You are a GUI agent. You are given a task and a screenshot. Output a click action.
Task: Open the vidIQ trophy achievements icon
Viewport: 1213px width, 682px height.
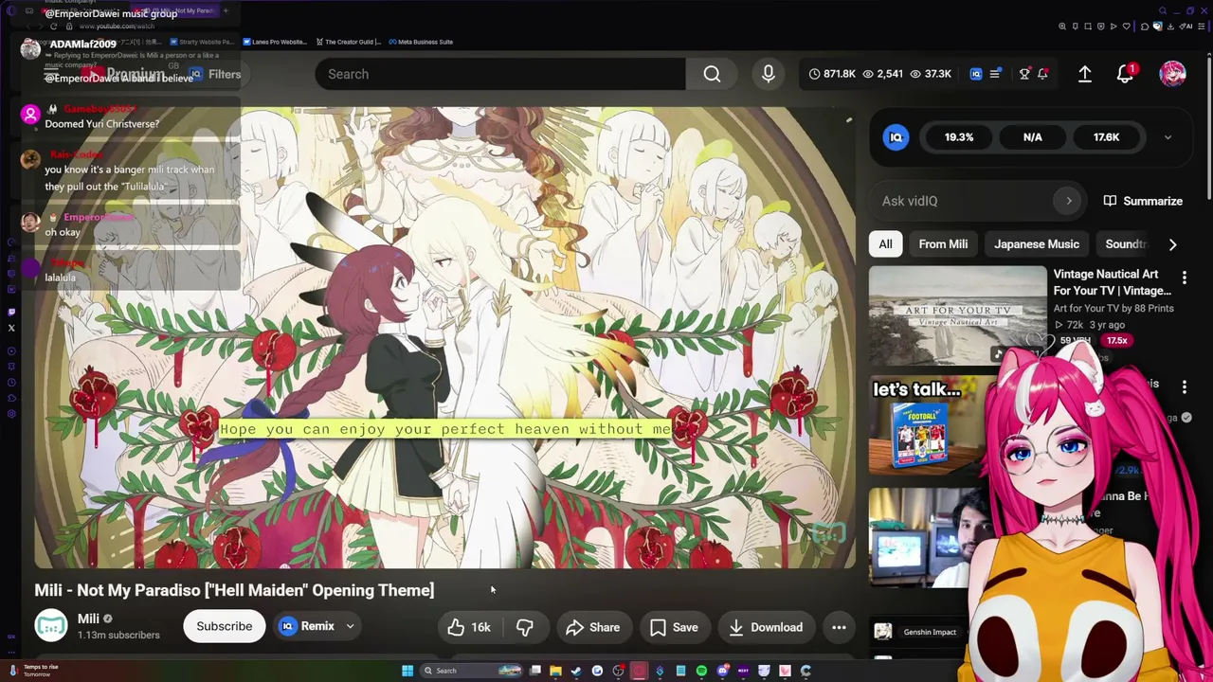pos(1024,74)
